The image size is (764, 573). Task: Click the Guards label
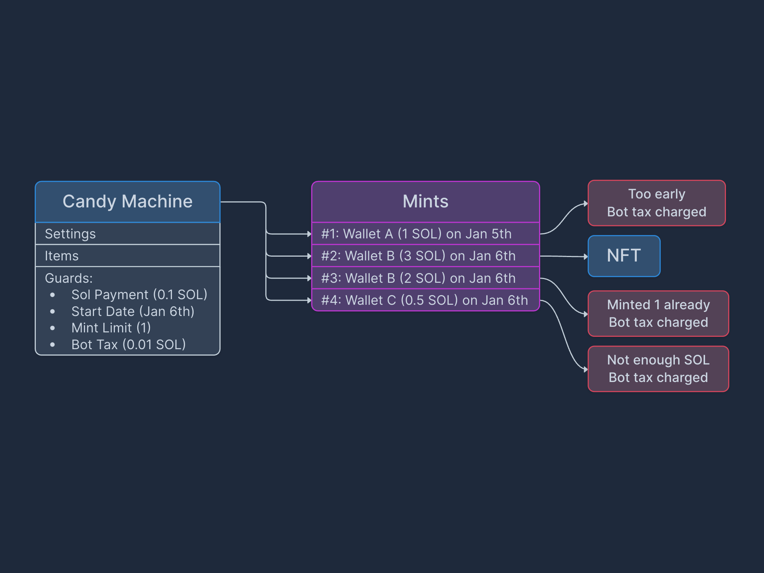pos(69,278)
